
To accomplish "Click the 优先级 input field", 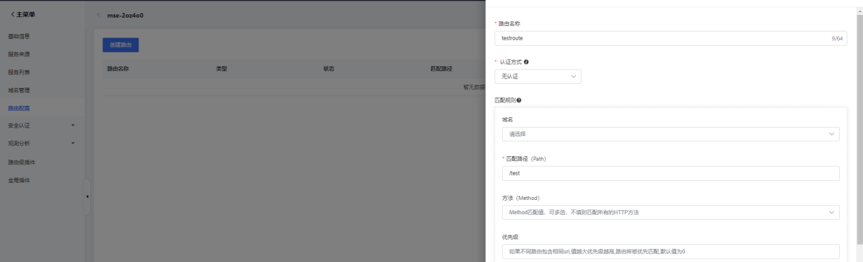I will pos(671,252).
